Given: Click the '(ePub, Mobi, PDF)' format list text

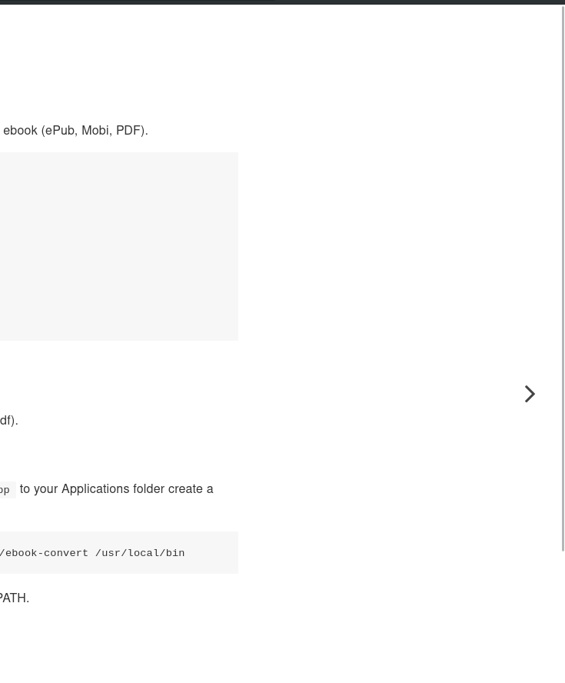Looking at the screenshot, I should point(94,130).
